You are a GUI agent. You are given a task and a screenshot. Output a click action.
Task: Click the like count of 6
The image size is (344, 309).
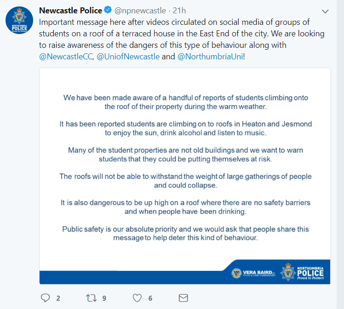[150, 298]
